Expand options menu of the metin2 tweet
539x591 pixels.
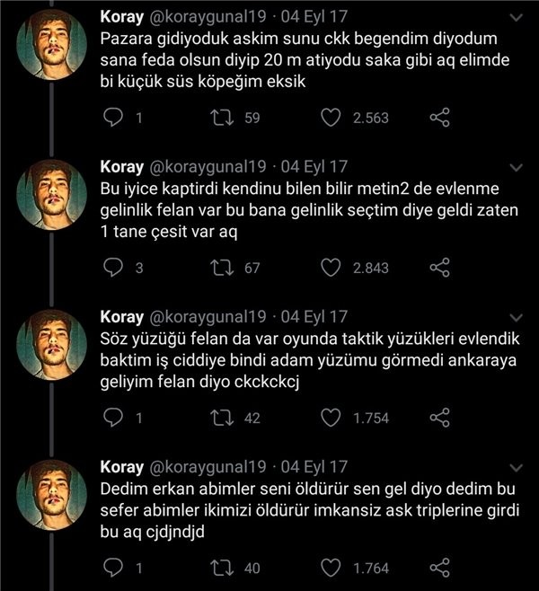516,167
